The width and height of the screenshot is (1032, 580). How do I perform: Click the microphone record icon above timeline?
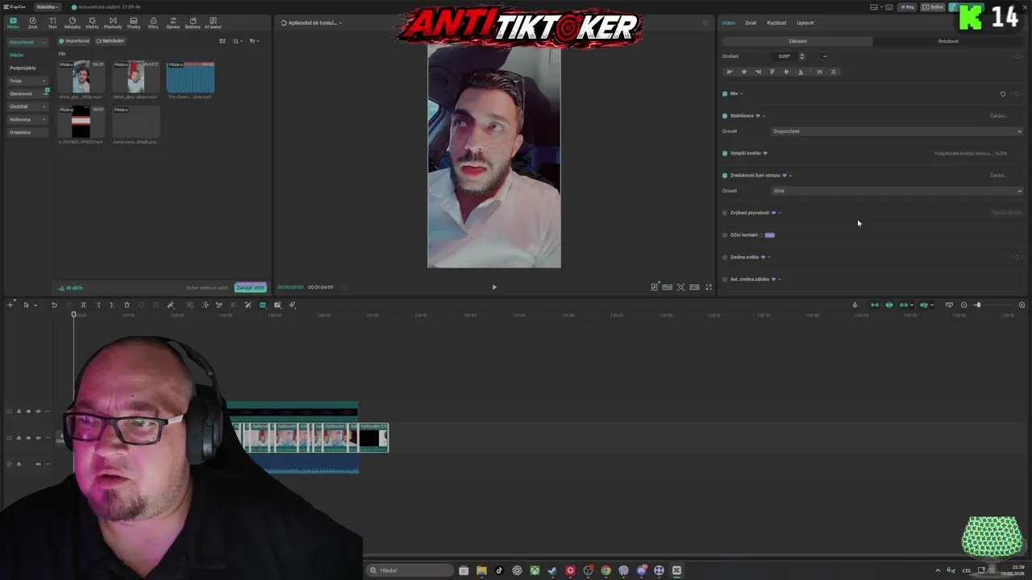(x=855, y=305)
